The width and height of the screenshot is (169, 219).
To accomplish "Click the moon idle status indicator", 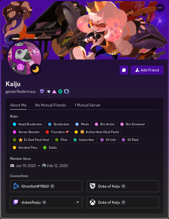I will coord(36,69).
